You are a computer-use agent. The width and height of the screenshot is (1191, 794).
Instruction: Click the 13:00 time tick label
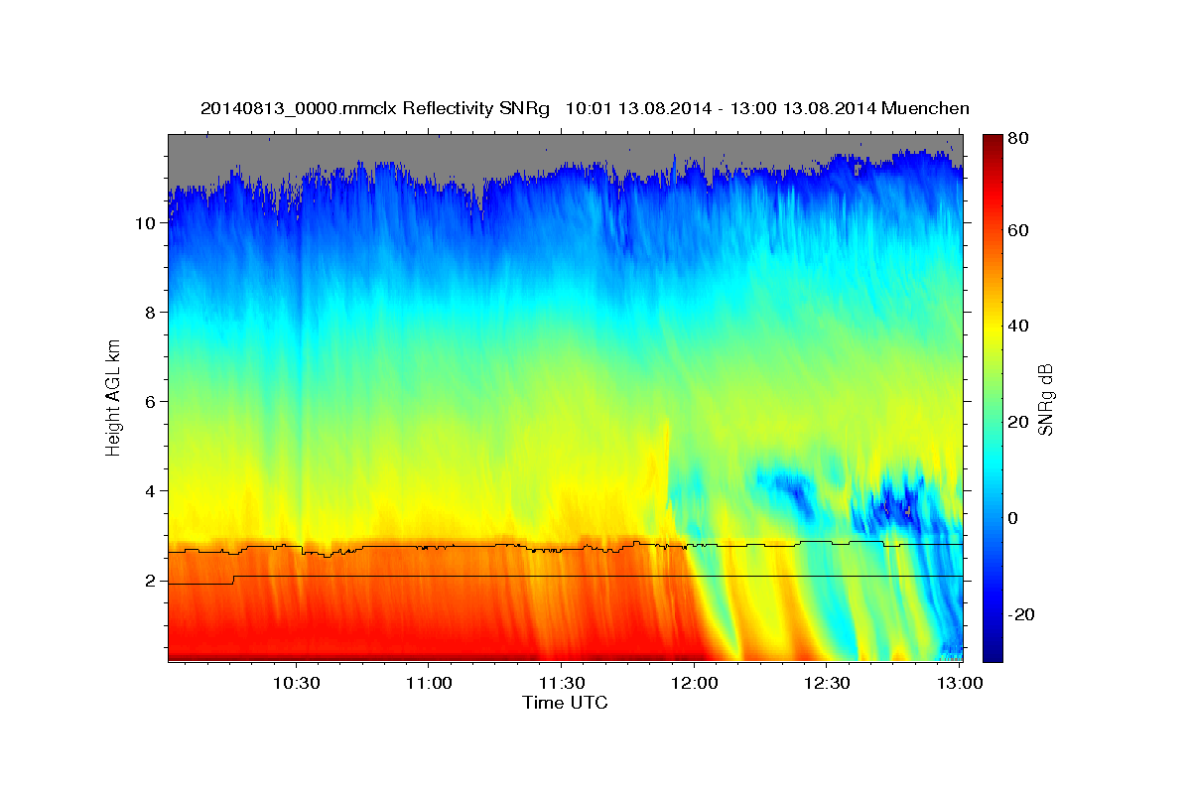click(x=960, y=684)
